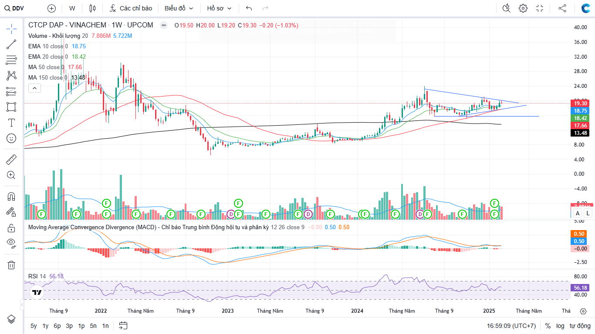Click the TradingView logo badge
This screenshot has width=595, height=334.
pos(37,293)
